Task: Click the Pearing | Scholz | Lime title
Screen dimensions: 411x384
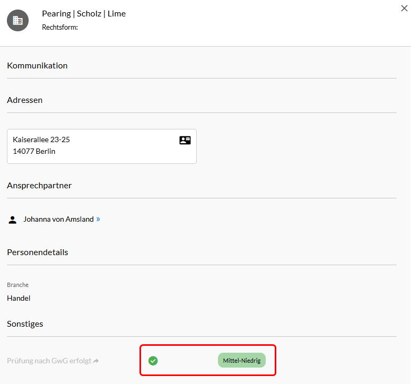Action: click(x=84, y=14)
